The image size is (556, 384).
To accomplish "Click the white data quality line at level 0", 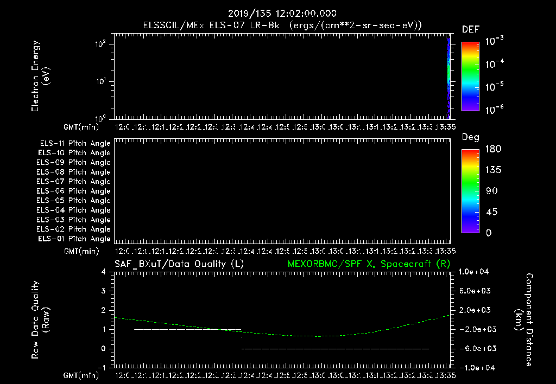I will pyautogui.click(x=335, y=349).
